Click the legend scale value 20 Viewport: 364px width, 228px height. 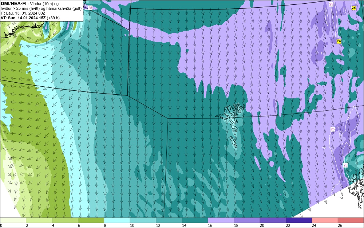tap(262, 225)
